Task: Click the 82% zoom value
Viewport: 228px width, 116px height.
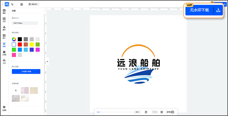Action: tap(137, 112)
